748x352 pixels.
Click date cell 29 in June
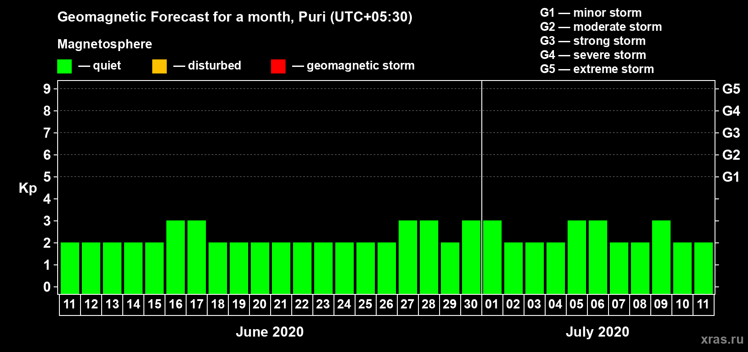point(450,304)
